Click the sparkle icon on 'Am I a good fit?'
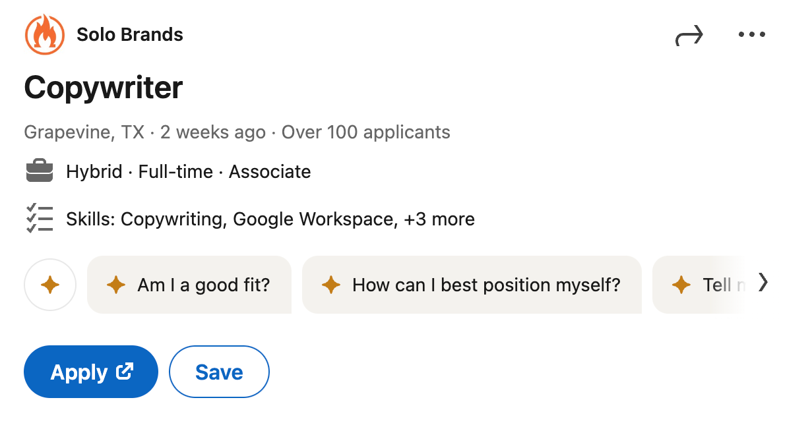The width and height of the screenshot is (810, 431). tap(115, 285)
